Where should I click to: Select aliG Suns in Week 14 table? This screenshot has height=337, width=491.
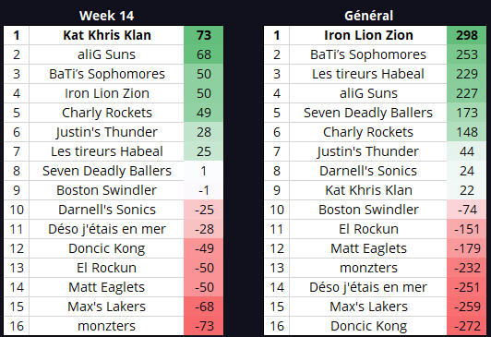click(107, 54)
